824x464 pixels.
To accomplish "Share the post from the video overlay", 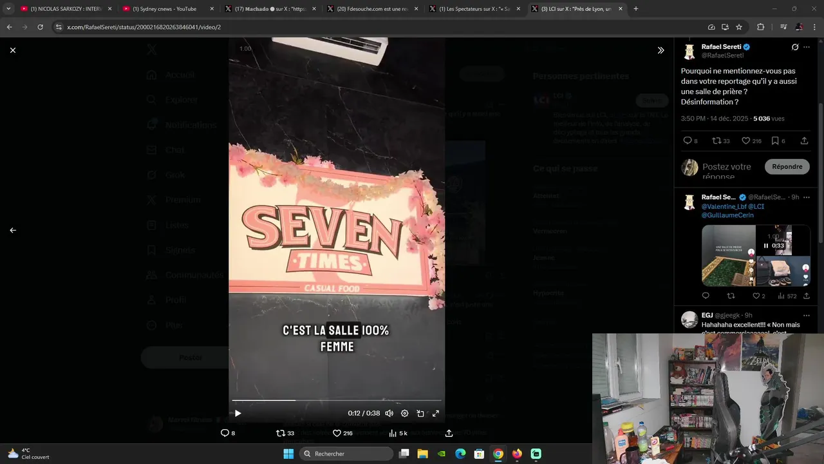I will pyautogui.click(x=449, y=433).
